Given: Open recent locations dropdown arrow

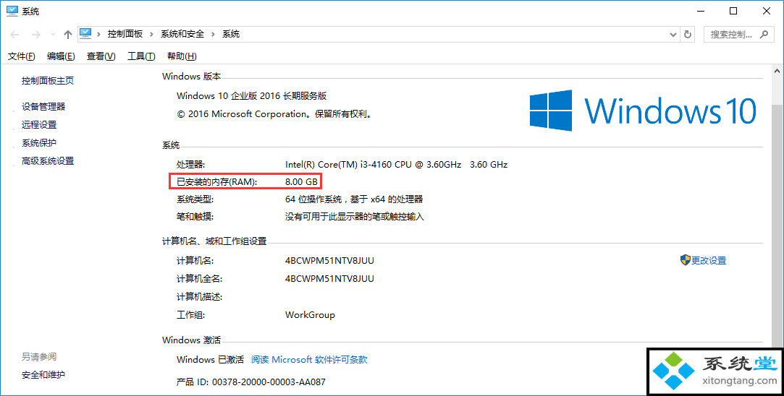Looking at the screenshot, I should click(53, 35).
